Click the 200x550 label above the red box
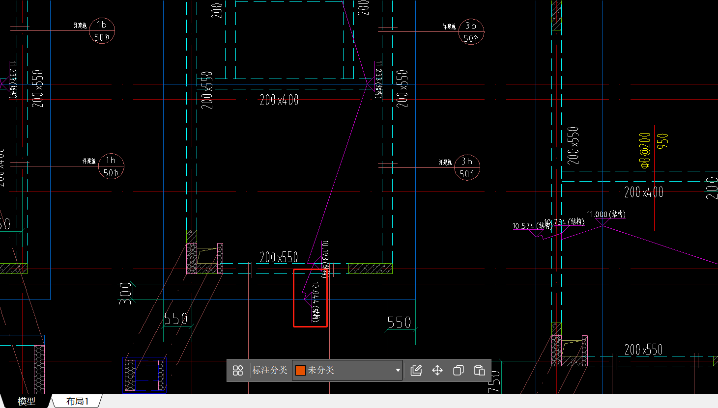 tap(279, 257)
